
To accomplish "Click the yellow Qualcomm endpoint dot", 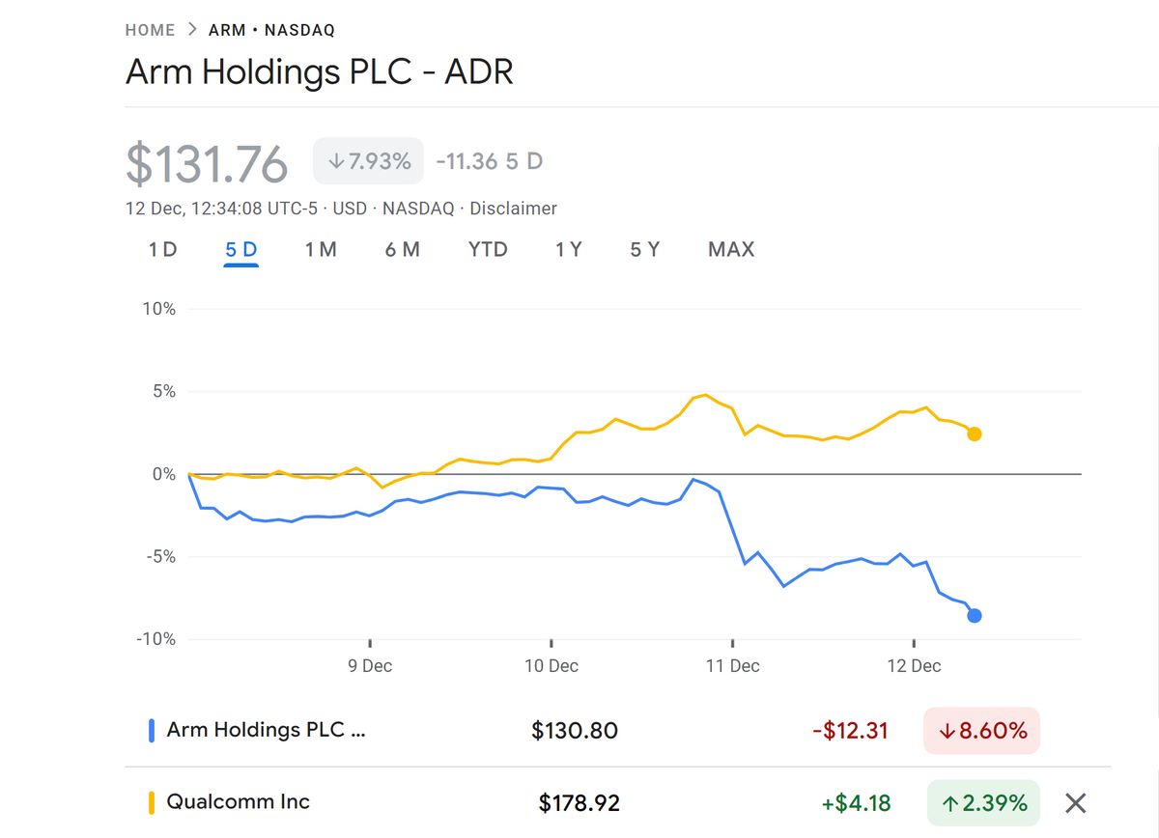I will tap(974, 434).
